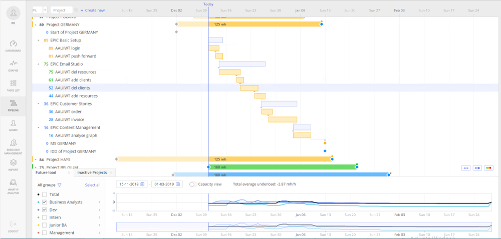Enable the Capacity view toggle
This screenshot has width=501, height=239.
[x=193, y=184]
